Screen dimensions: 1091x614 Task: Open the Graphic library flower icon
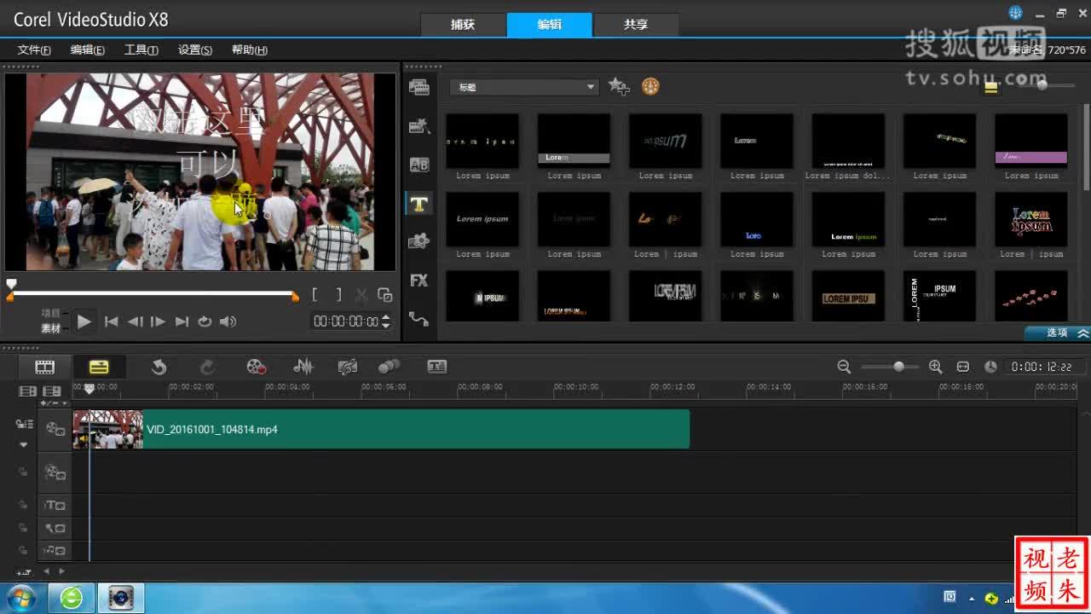pos(419,241)
